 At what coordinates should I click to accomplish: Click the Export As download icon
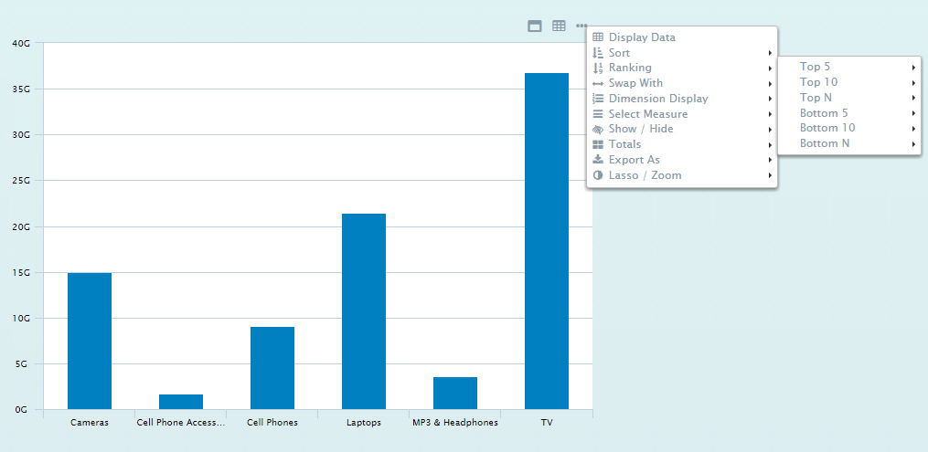coord(598,160)
